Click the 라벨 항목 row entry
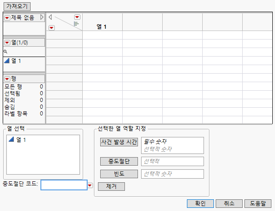 (x=23, y=114)
